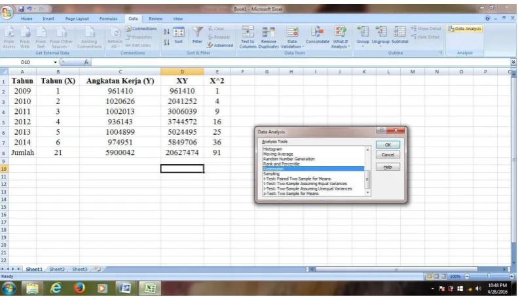
Task: Click the Subtotal icon
Action: 399,35
